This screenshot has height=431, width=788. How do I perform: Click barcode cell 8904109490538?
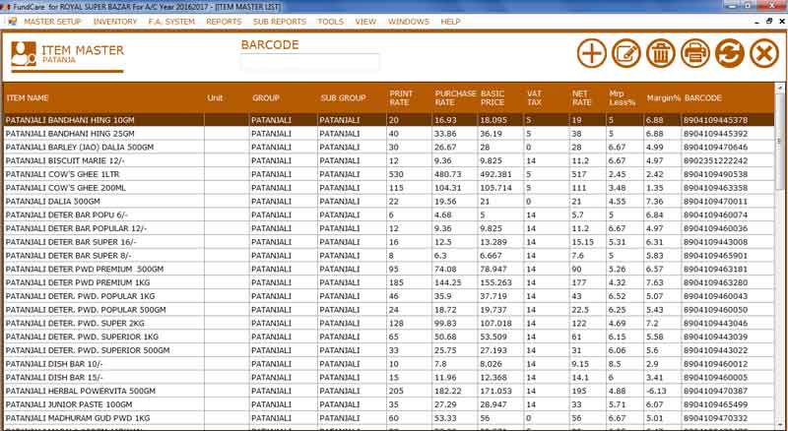(x=727, y=174)
